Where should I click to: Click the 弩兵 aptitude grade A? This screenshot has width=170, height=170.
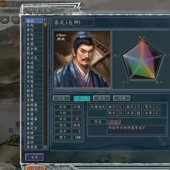pyautogui.click(x=157, y=107)
